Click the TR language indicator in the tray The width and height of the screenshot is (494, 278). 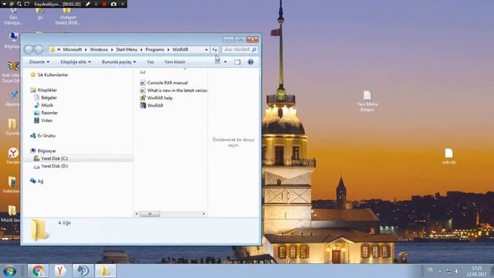(430, 270)
